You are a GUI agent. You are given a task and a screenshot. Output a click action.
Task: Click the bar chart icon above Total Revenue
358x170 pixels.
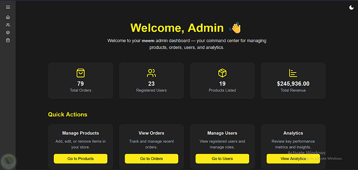click(293, 73)
